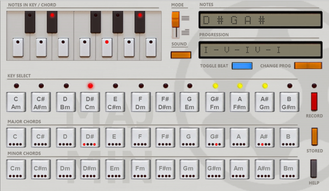Play the A#m minor chord pad
329x191 pixels.
pyautogui.click(x=264, y=170)
